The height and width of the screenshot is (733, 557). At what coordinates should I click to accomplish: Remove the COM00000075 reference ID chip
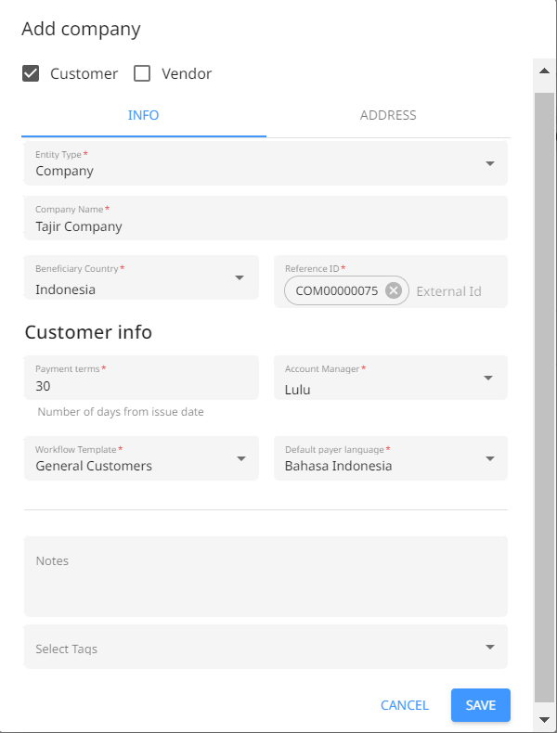[x=394, y=290]
